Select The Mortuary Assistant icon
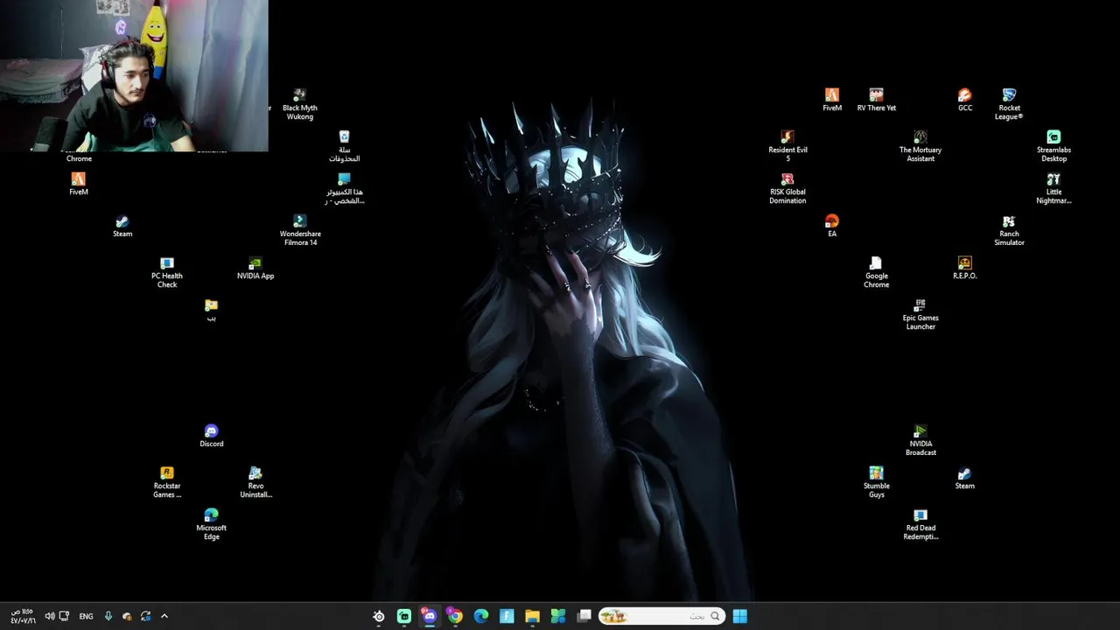 tap(920, 146)
